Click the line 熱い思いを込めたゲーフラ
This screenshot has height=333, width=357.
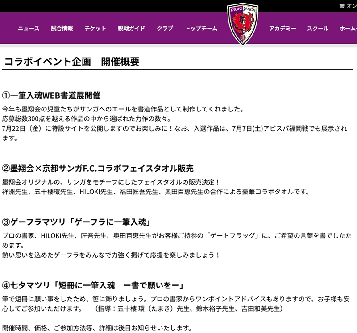pyautogui.click(x=111, y=255)
